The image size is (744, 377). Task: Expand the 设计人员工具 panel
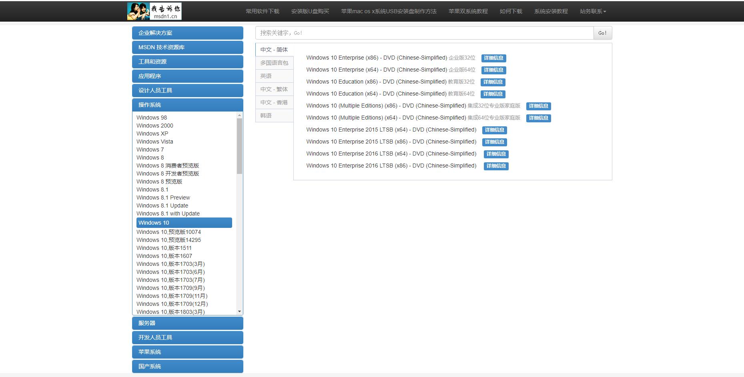click(188, 90)
